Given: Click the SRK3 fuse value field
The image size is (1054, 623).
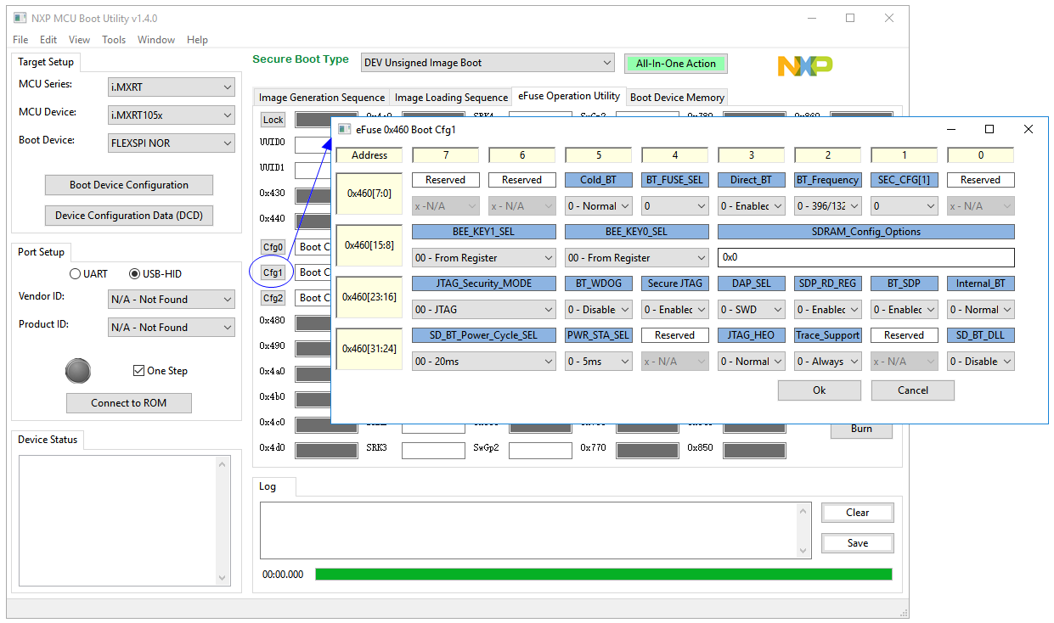Looking at the screenshot, I should pyautogui.click(x=434, y=451).
